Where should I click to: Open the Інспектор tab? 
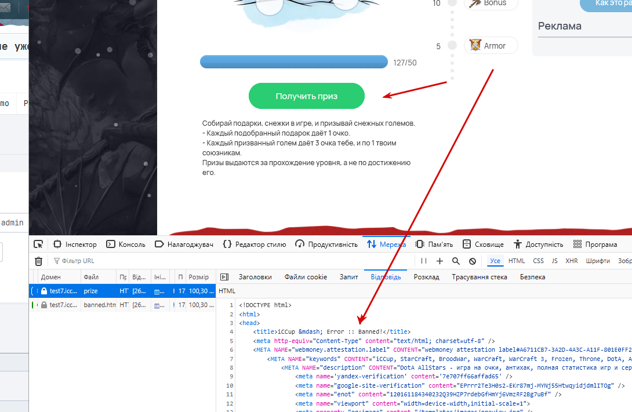coord(75,245)
